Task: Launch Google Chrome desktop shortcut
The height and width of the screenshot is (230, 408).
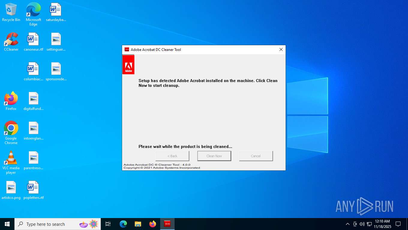Action: click(11, 133)
